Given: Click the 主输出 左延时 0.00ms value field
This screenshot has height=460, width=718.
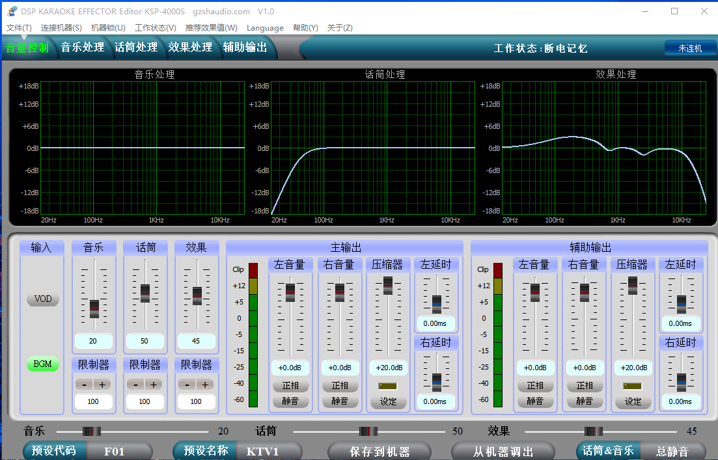Looking at the screenshot, I should click(435, 323).
